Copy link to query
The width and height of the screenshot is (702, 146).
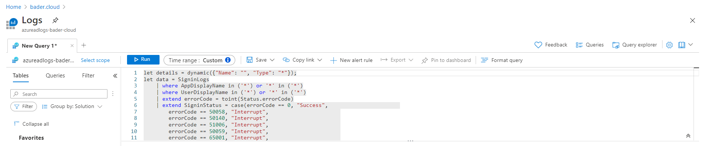point(298,60)
